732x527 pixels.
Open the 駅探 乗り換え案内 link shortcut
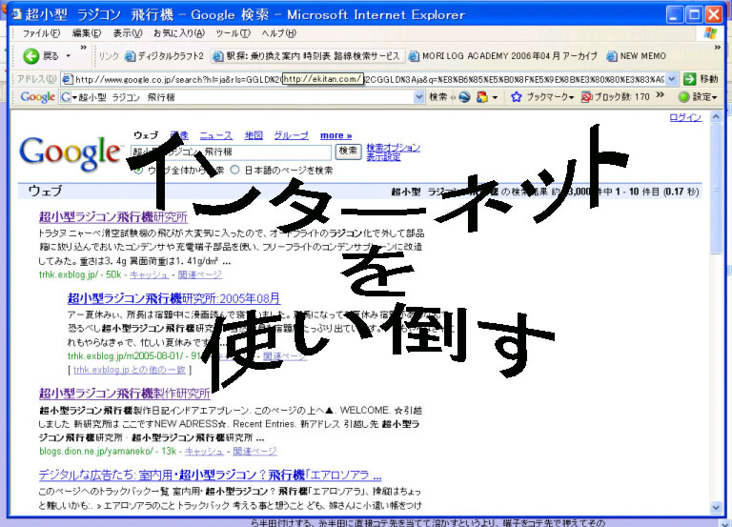pos(306,56)
